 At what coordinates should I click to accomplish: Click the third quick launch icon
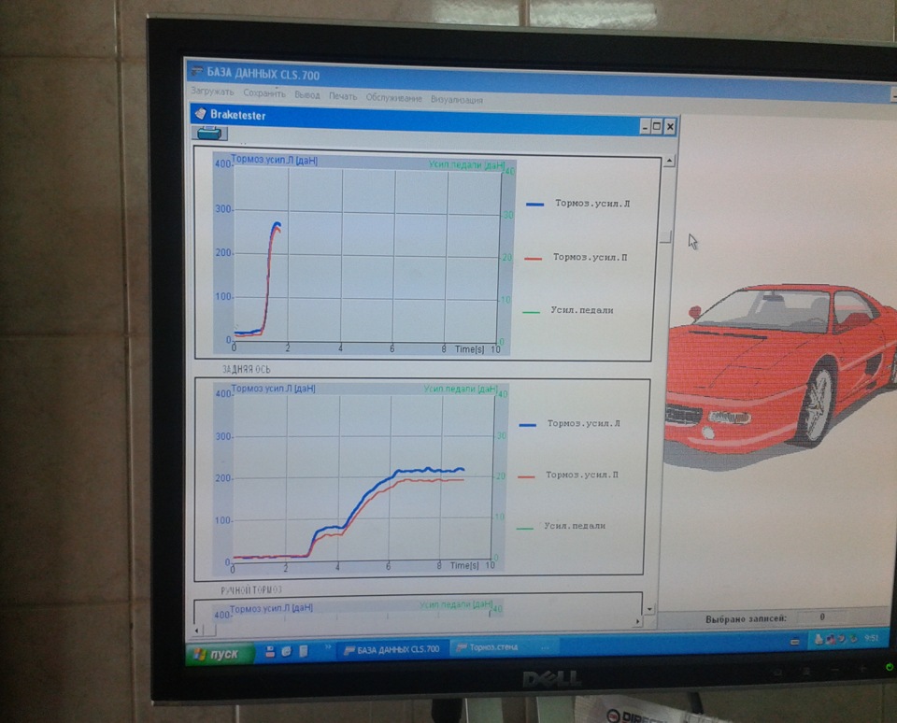[x=303, y=651]
